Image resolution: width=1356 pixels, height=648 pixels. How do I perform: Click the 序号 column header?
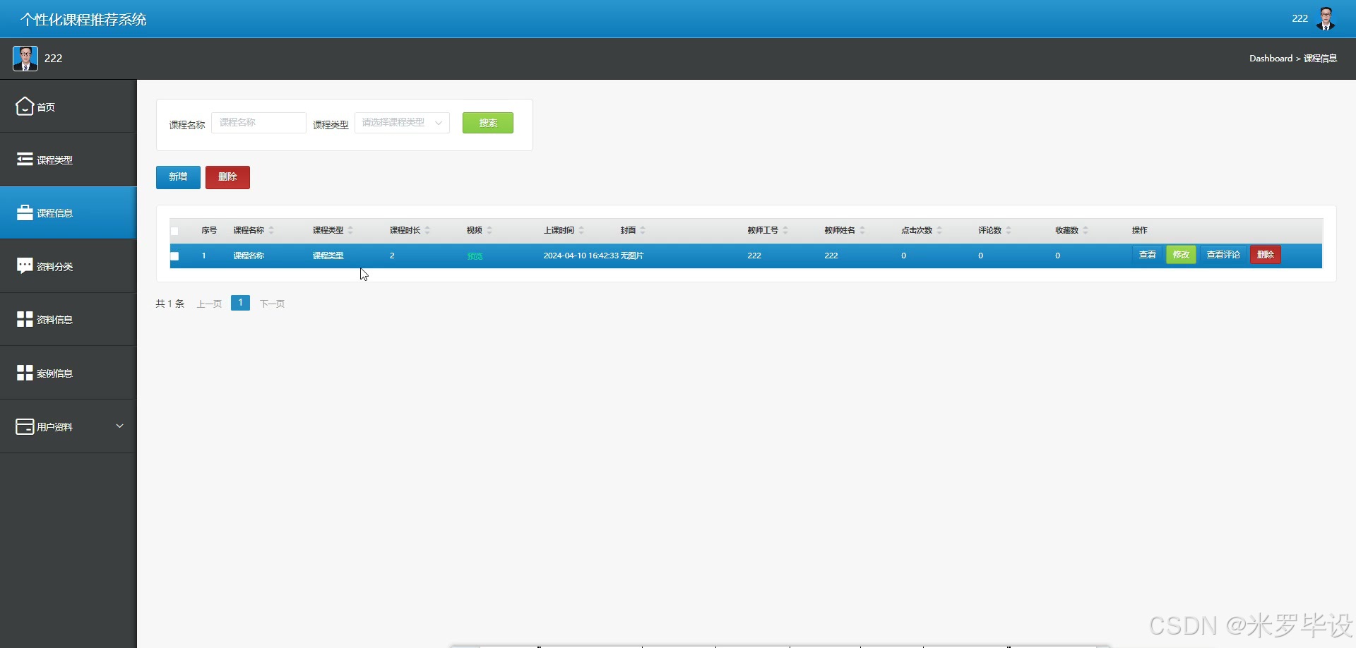pos(209,230)
